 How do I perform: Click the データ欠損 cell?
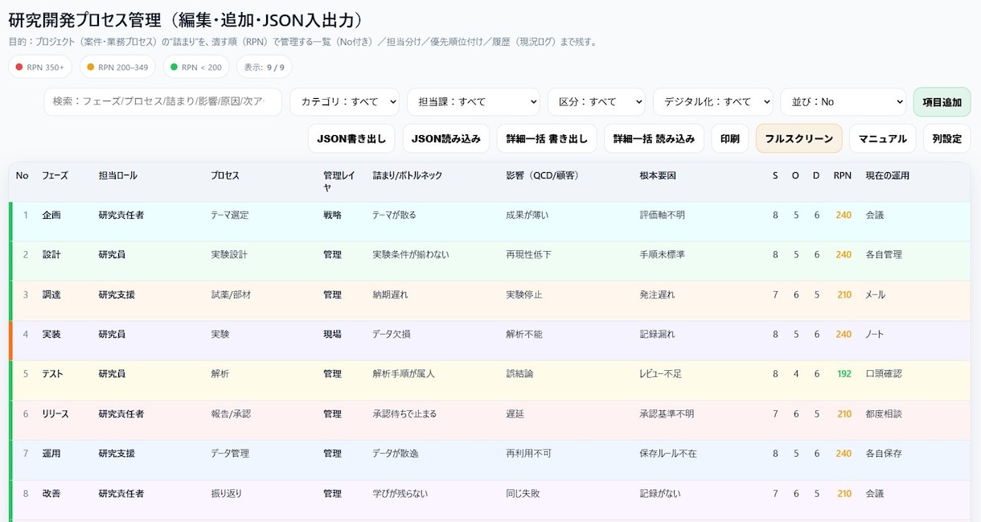392,334
